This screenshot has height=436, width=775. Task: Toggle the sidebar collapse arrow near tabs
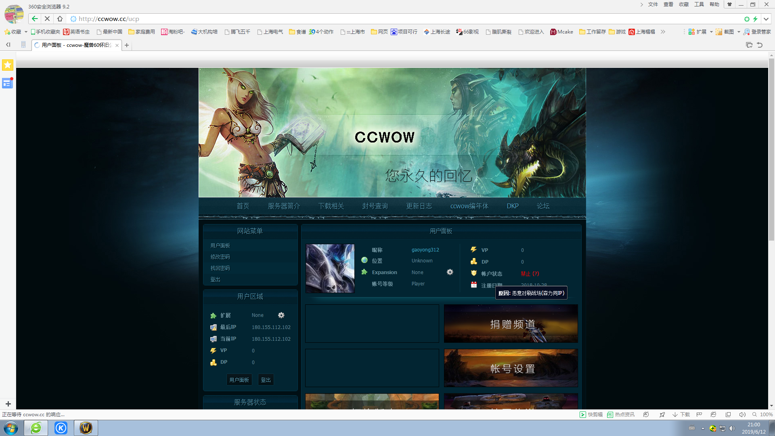coord(8,45)
